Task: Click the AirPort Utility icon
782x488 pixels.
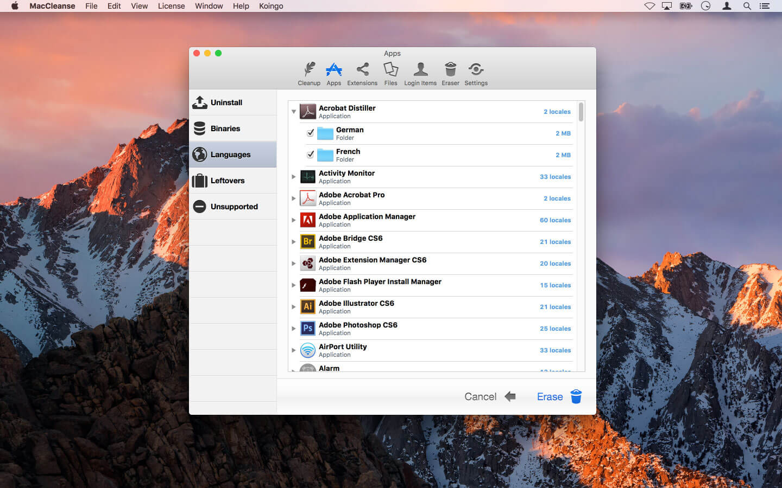Action: 308,350
